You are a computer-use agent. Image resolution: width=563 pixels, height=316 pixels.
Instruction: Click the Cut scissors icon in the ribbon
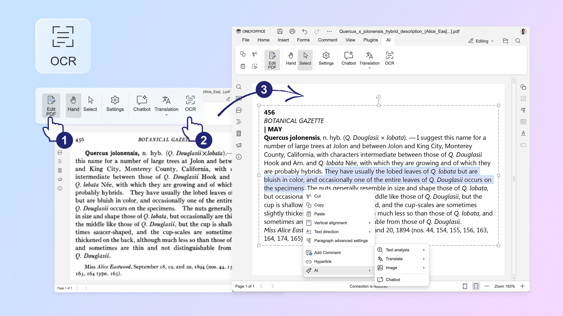coord(255,54)
